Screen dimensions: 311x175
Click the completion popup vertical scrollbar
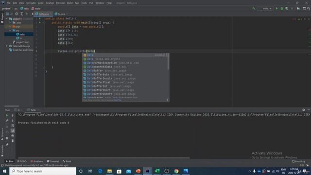click(168, 62)
